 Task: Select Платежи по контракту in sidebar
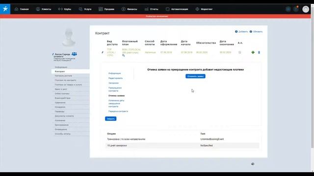tap(65, 80)
